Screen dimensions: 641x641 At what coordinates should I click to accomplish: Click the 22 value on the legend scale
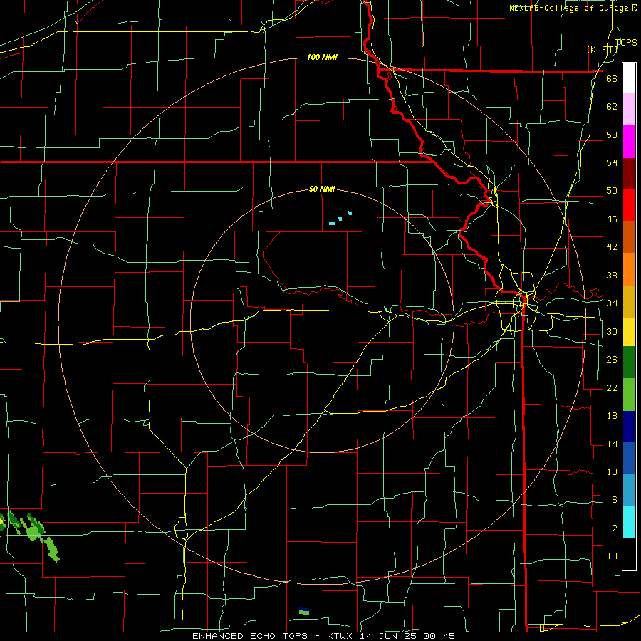tap(612, 387)
